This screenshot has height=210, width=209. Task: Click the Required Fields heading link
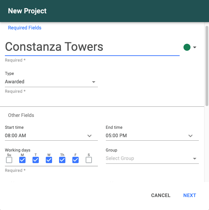tap(24, 28)
